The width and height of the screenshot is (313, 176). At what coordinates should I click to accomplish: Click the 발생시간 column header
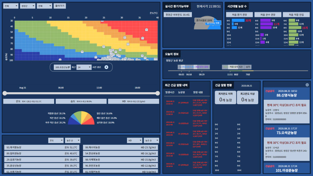(x=170, y=92)
